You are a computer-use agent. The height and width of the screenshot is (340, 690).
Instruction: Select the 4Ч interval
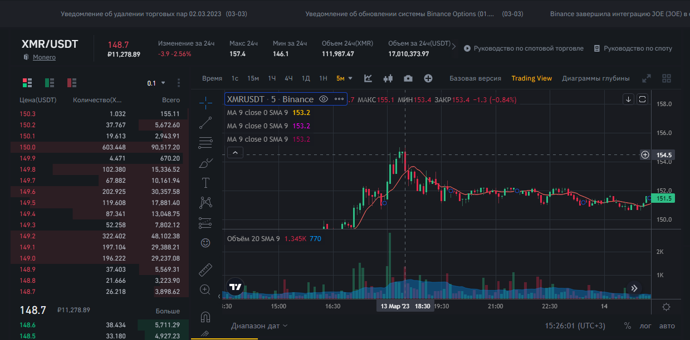pyautogui.click(x=288, y=78)
